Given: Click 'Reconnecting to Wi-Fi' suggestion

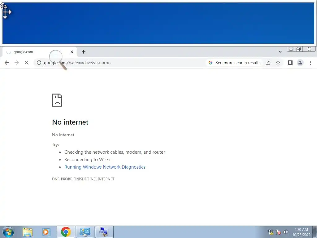Looking at the screenshot, I should pyautogui.click(x=87, y=160).
